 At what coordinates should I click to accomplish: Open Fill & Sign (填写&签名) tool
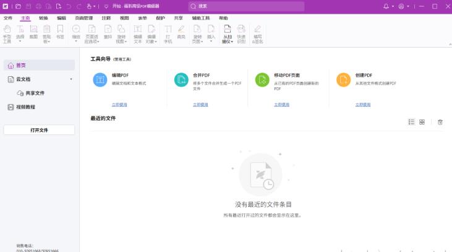257,34
